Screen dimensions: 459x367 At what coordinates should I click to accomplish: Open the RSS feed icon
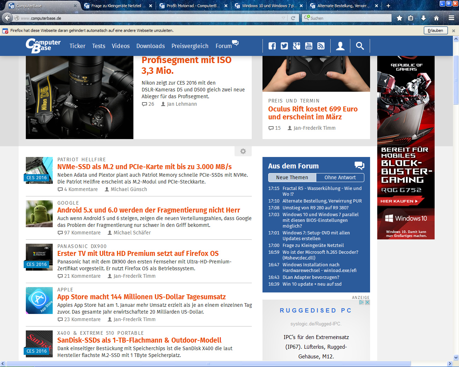(x=321, y=46)
